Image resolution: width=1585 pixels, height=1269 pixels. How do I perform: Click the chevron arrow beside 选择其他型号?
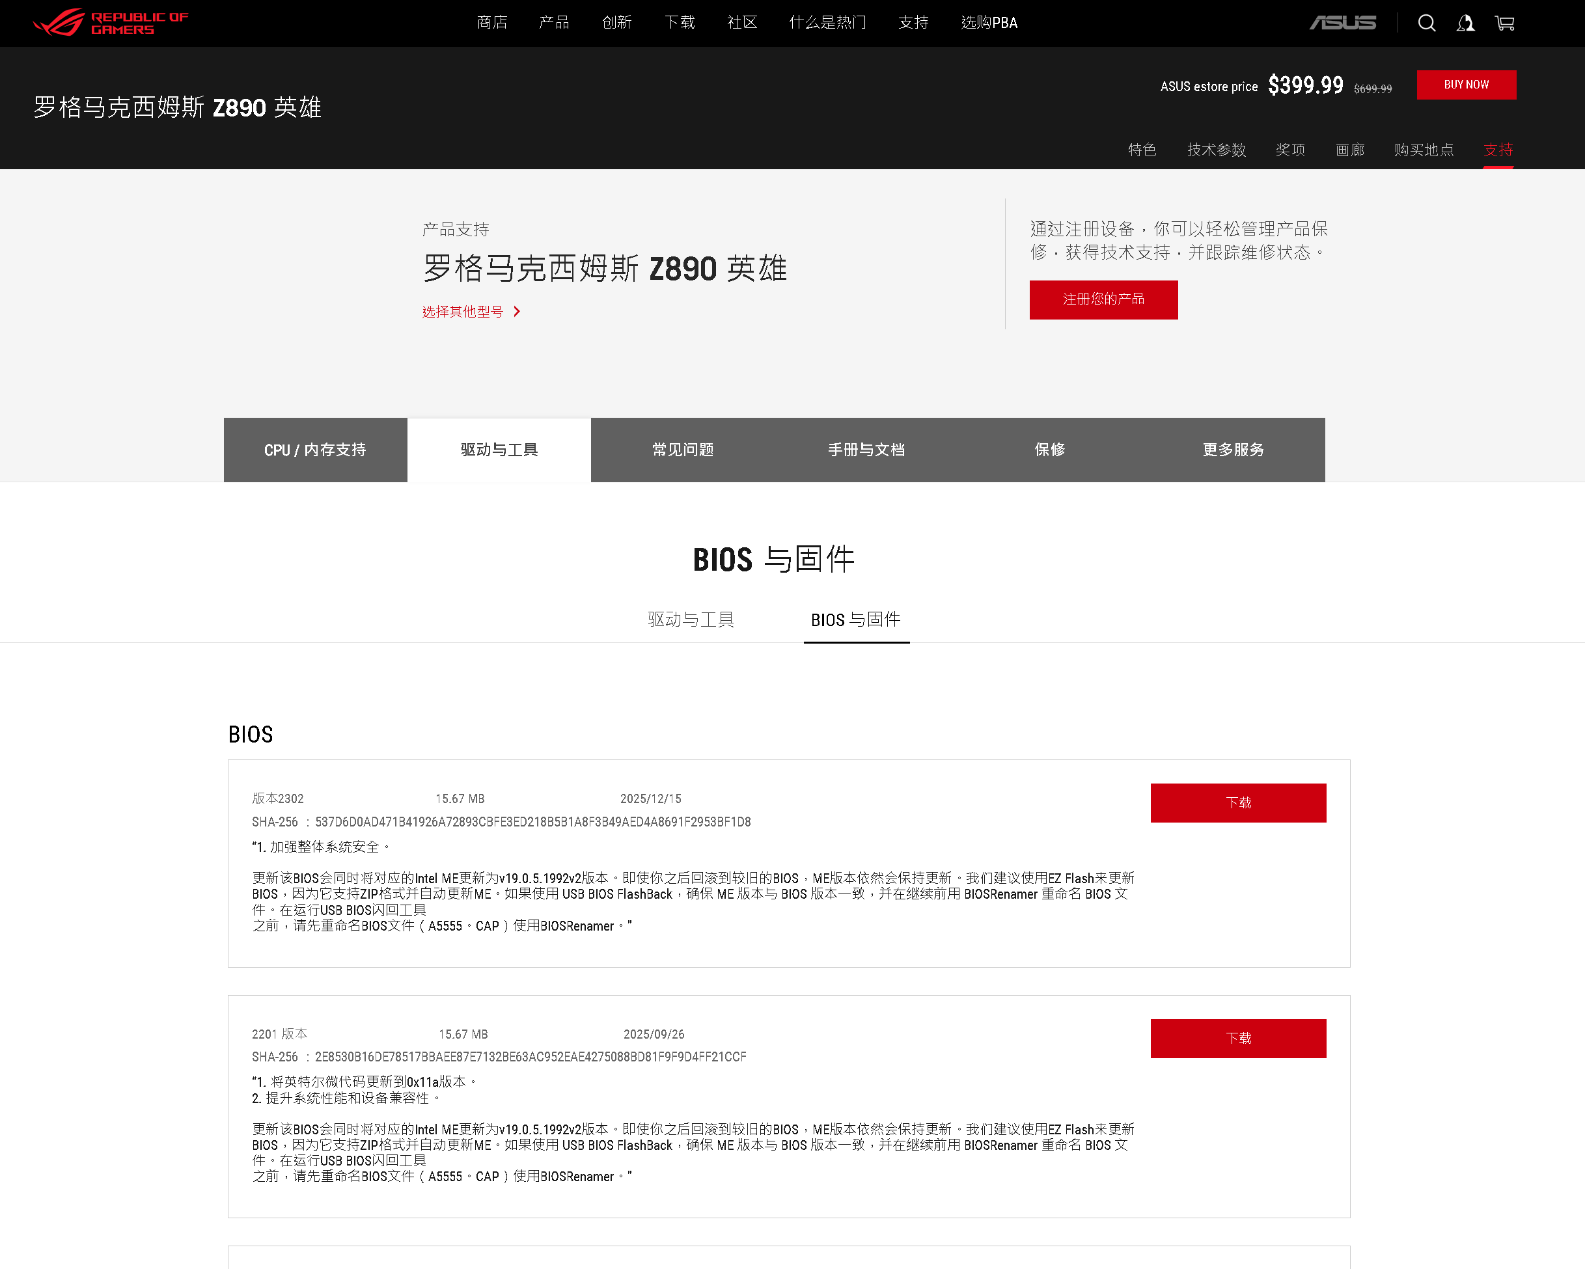pyautogui.click(x=517, y=312)
